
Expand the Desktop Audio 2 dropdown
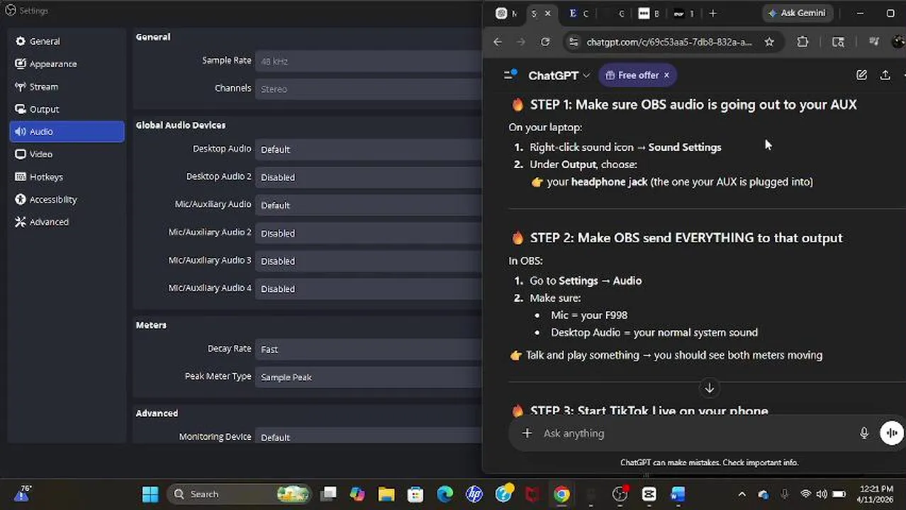coord(369,177)
